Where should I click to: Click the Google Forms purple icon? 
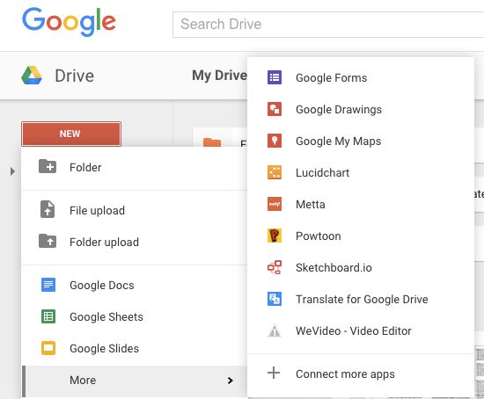click(x=274, y=77)
